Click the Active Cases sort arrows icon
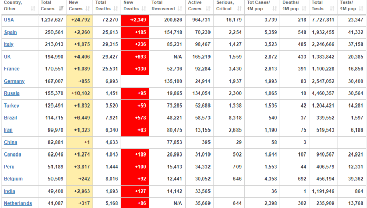Viewport: 367px width, 208px height. point(208,9)
